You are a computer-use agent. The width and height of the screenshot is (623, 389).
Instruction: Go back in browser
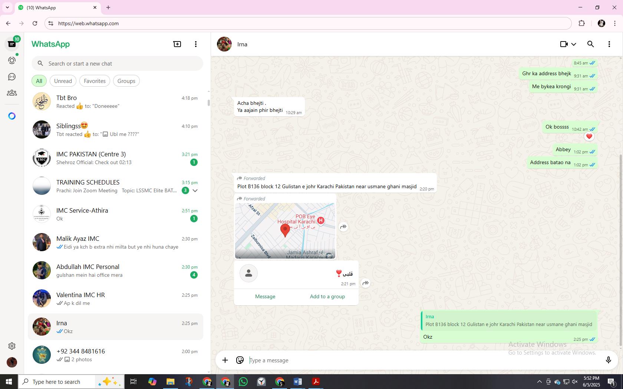tap(8, 23)
